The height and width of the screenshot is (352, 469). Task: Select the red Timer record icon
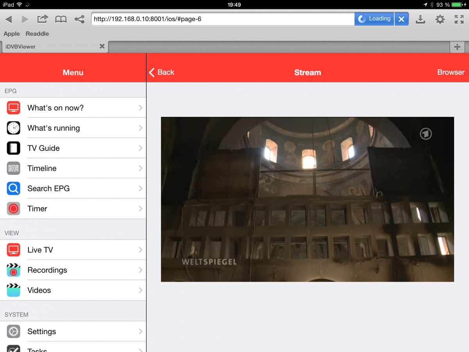pos(14,208)
